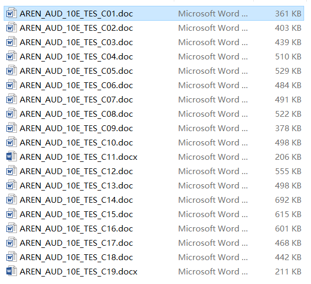Click the Word icon beside AREN_AUD_10E_TES_C04.doc
This screenshot has width=311, height=284.
pyautogui.click(x=11, y=56)
